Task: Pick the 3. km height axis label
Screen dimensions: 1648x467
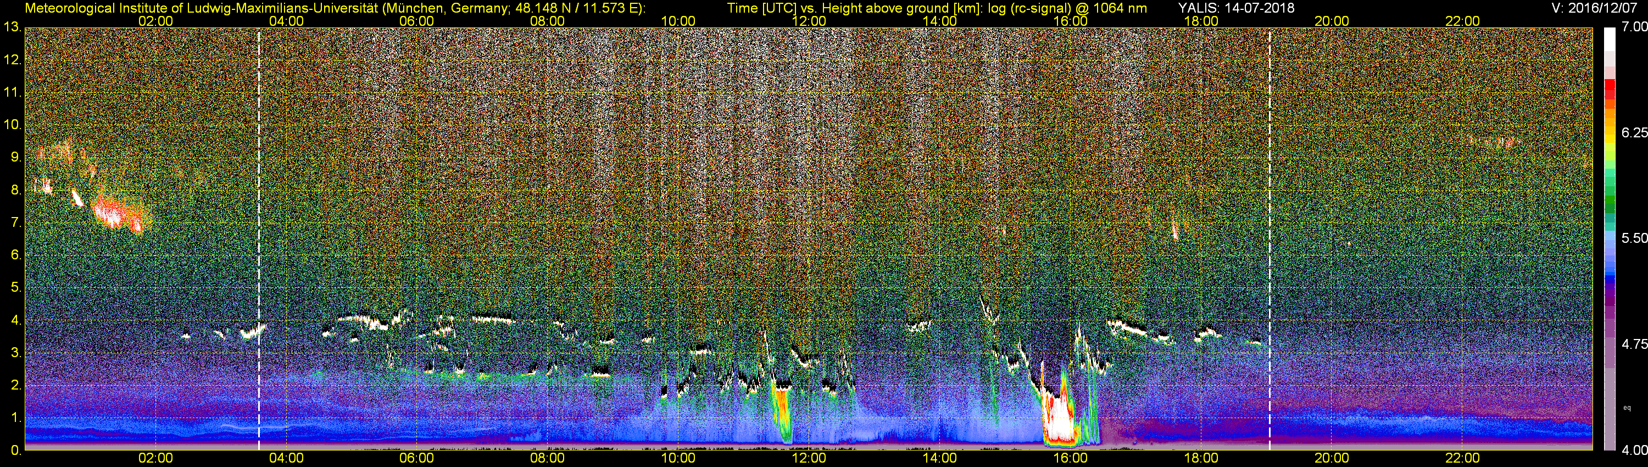Action: [16, 353]
